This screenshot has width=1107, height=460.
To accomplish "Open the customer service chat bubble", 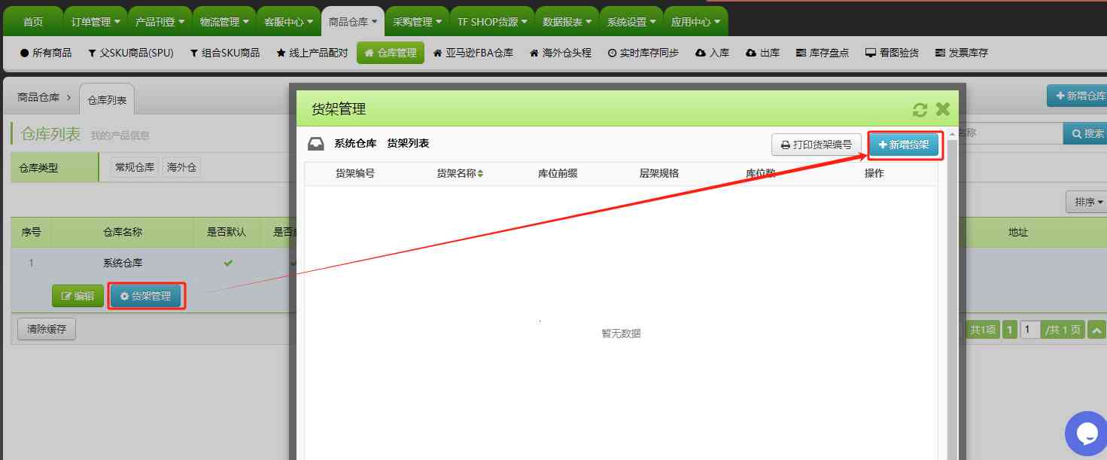I will point(1086,433).
